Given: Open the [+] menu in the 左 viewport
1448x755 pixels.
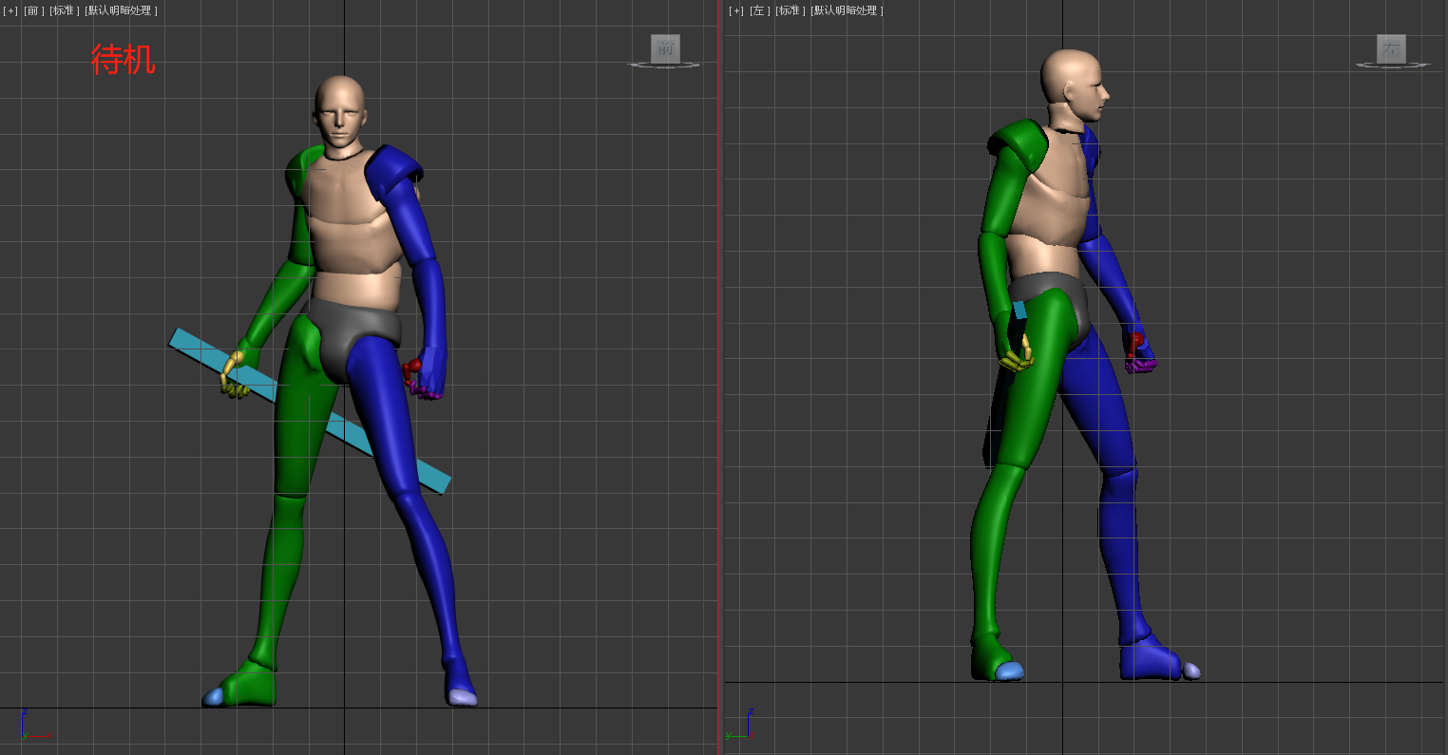Looking at the screenshot, I should (x=736, y=10).
